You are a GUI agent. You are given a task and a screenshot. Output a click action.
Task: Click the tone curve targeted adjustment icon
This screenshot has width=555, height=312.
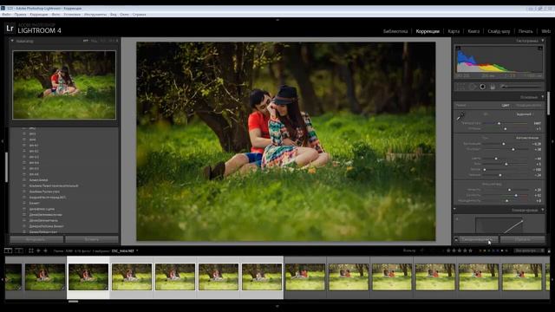click(x=457, y=219)
